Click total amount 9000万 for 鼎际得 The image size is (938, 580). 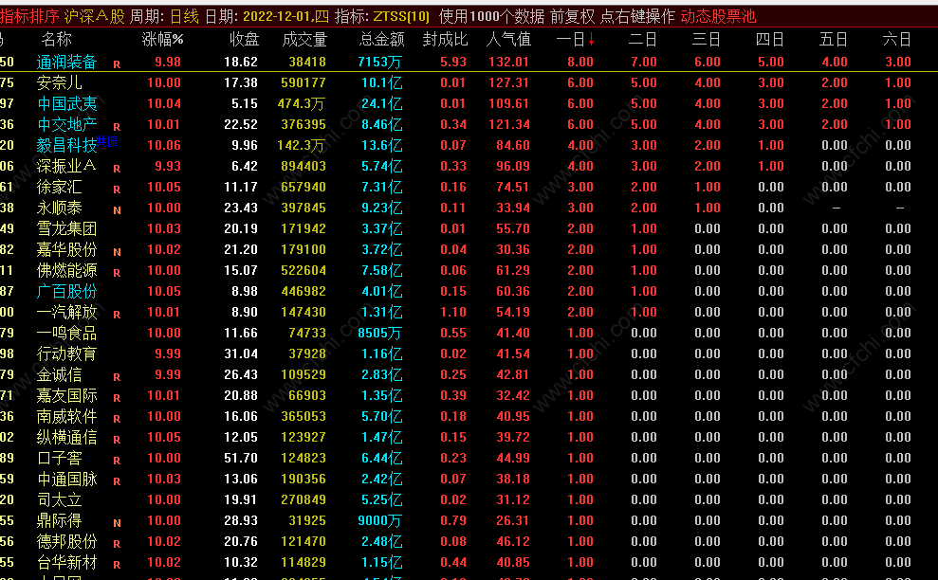380,521
